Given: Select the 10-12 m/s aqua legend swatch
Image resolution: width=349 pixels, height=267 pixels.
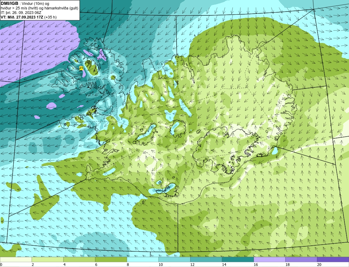Looking at the screenshot, I should coord(174,259).
